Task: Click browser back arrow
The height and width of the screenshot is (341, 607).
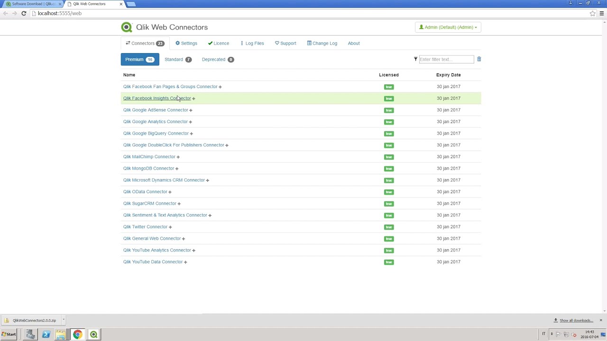Action: 5,13
